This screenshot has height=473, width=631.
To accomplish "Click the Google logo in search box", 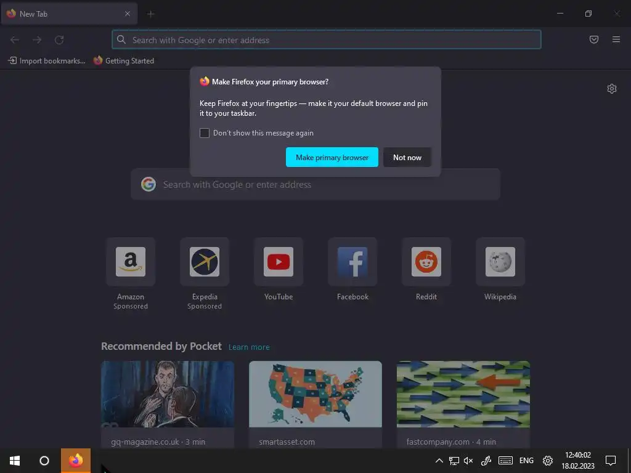I will point(149,185).
